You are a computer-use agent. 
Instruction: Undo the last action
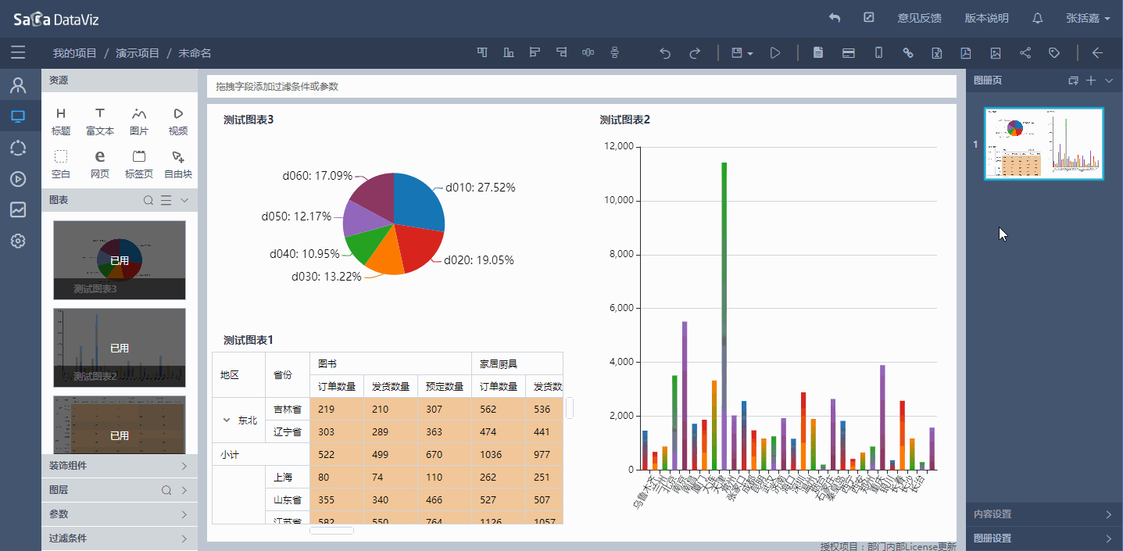point(665,53)
